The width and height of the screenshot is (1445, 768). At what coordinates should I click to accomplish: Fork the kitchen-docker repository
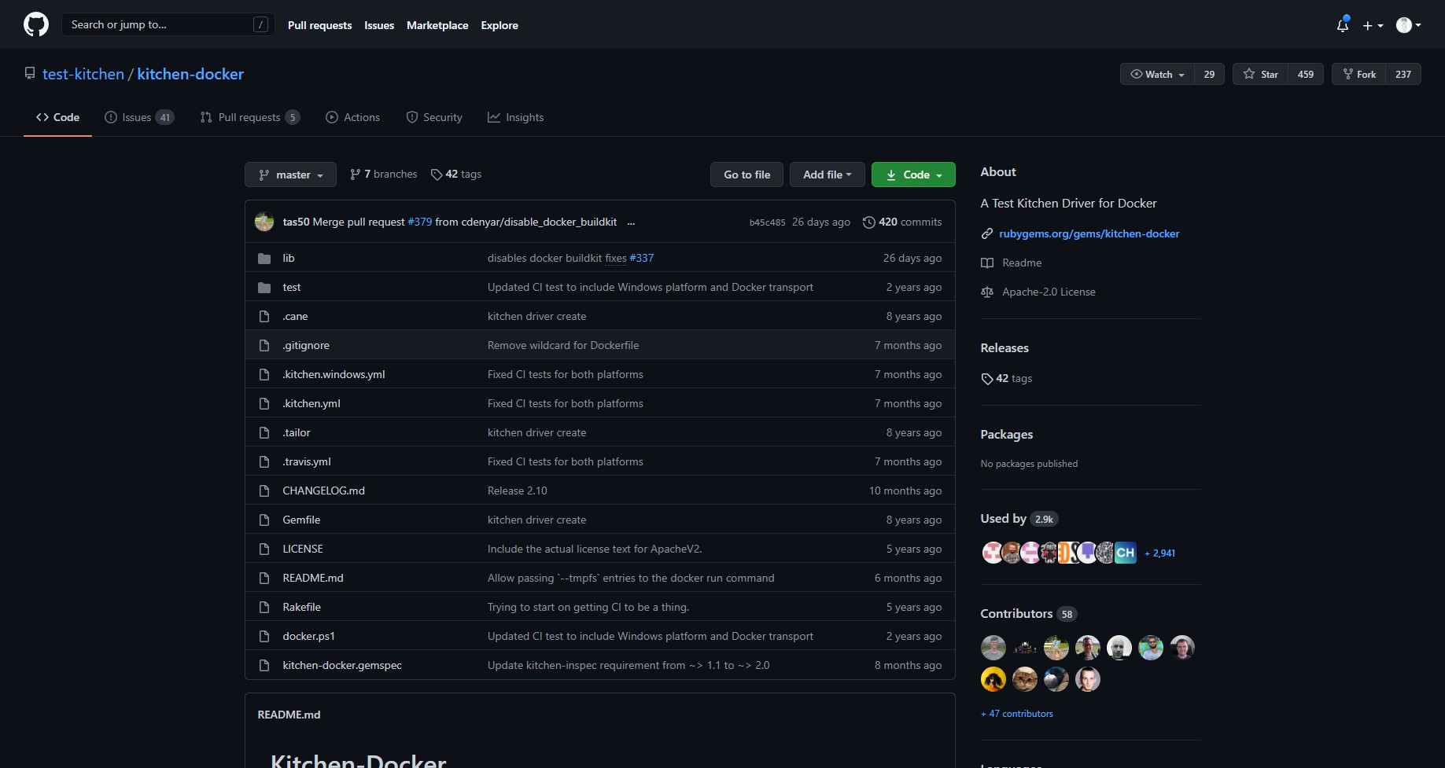click(x=1359, y=74)
